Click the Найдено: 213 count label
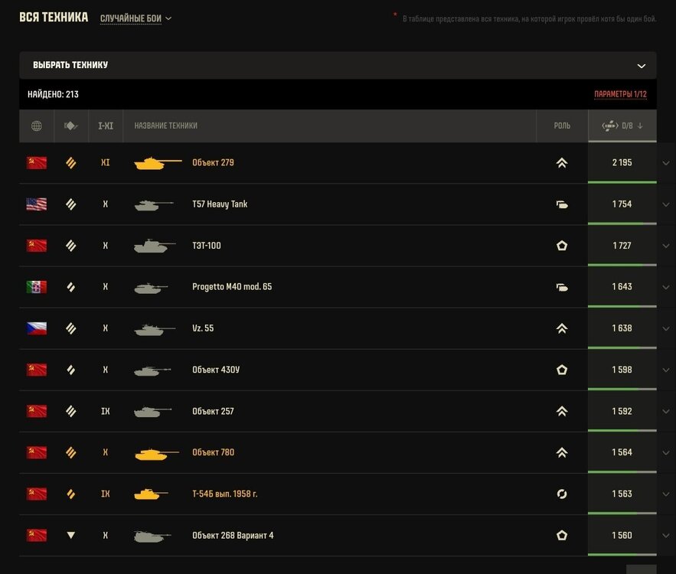The width and height of the screenshot is (676, 574). click(53, 94)
